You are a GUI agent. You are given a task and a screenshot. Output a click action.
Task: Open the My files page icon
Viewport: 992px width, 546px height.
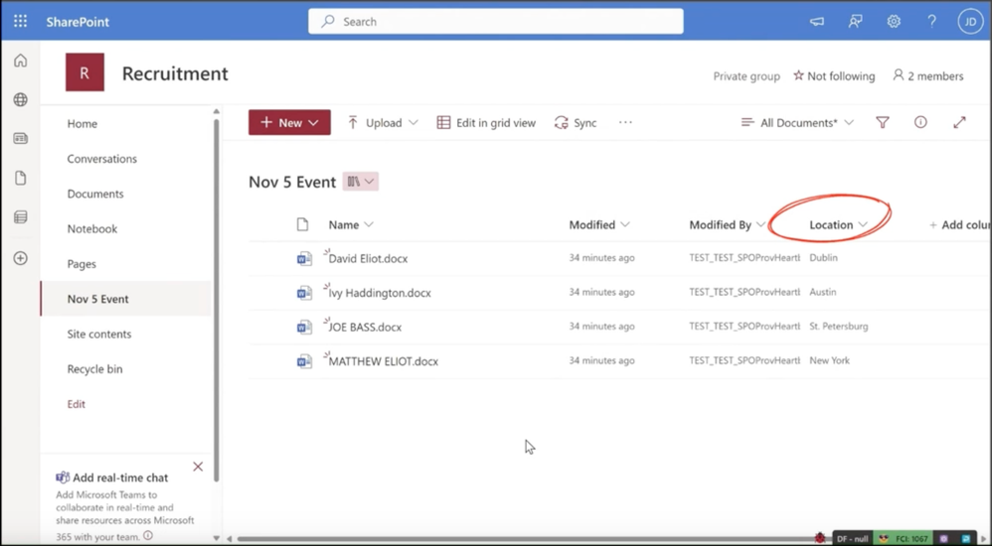tap(21, 179)
